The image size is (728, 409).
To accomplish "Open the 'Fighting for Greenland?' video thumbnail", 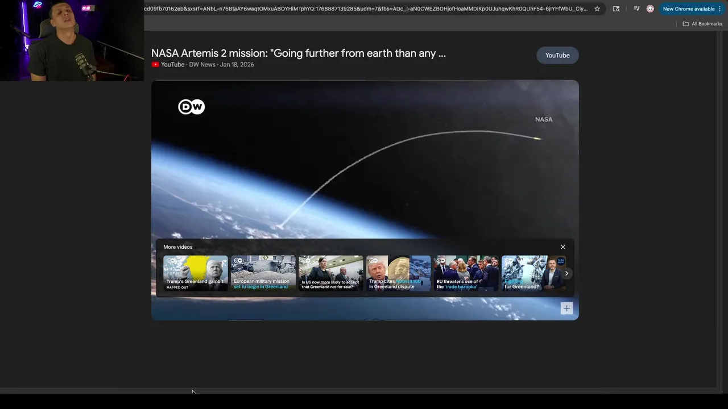I will pyautogui.click(x=533, y=273).
